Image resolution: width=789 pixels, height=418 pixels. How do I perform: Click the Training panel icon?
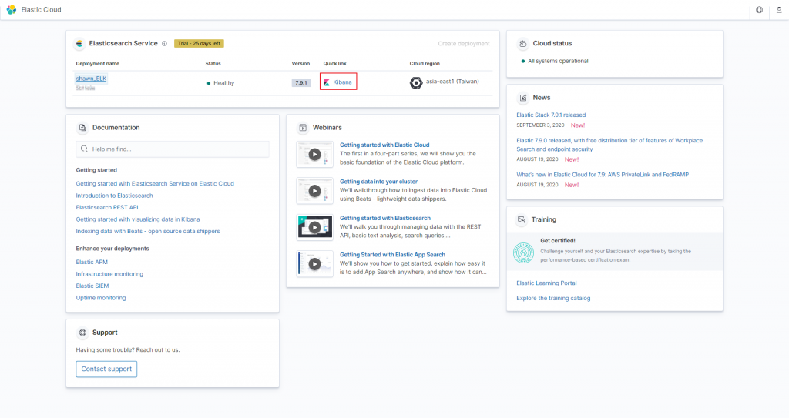pyautogui.click(x=522, y=220)
